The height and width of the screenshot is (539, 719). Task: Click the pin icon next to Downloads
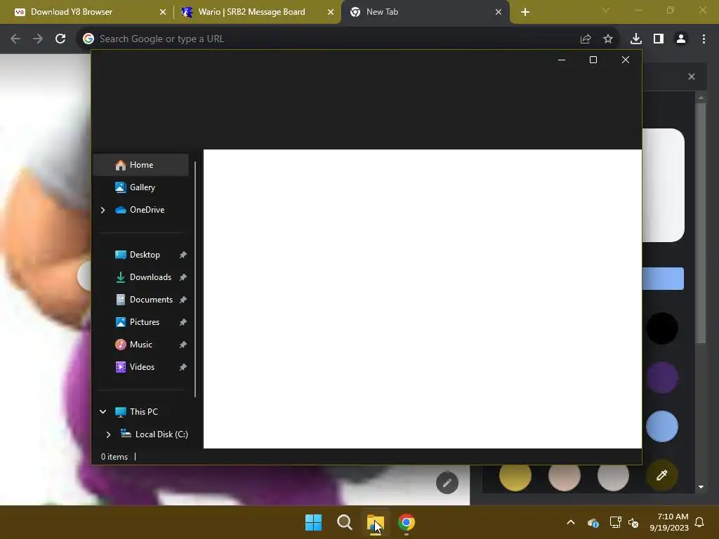(x=183, y=277)
